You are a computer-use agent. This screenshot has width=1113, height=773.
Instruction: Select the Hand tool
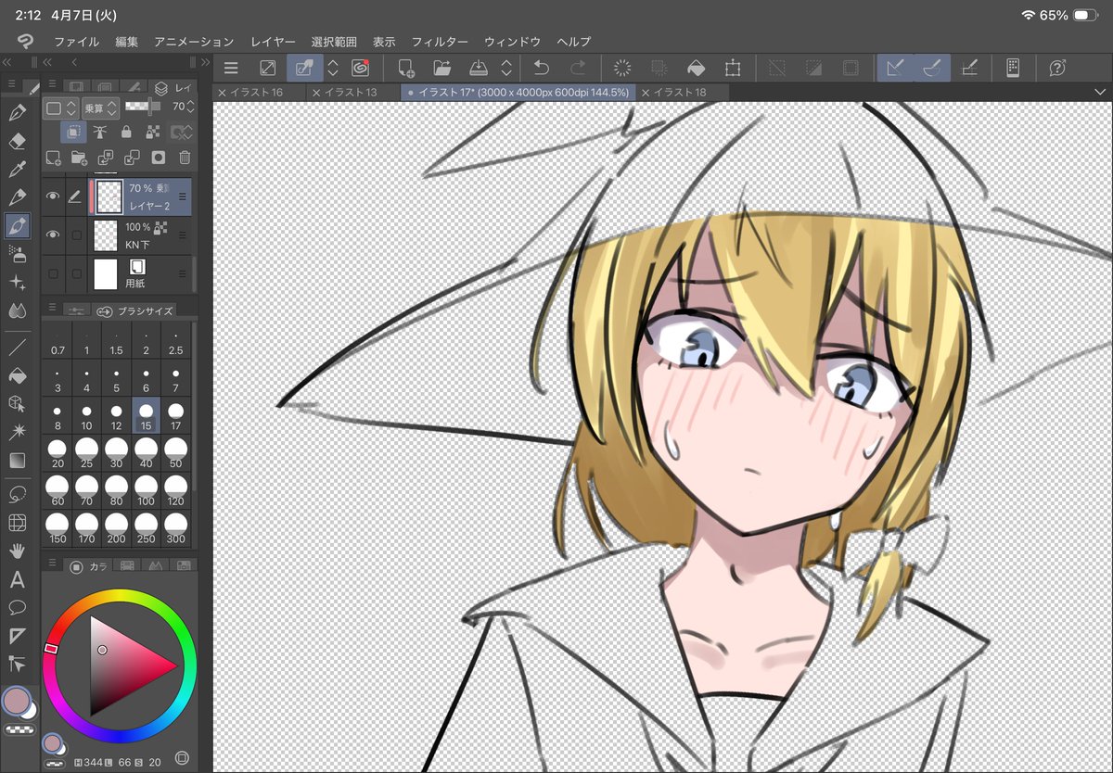tap(19, 552)
